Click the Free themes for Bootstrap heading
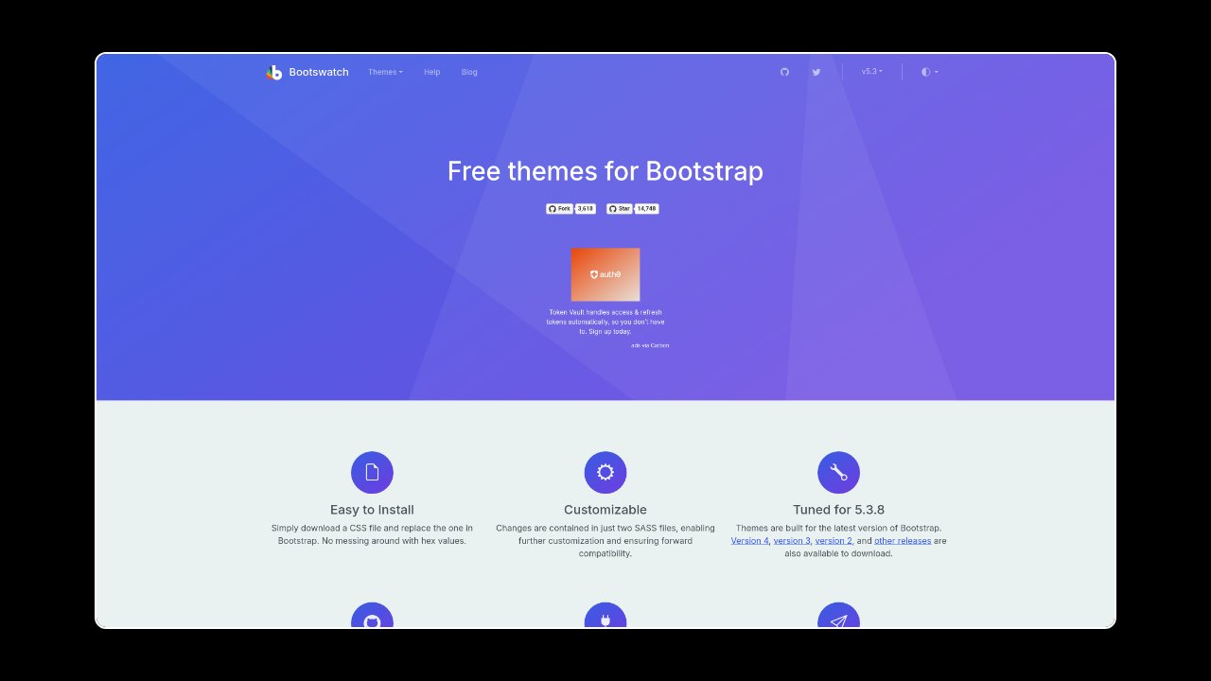The width and height of the screenshot is (1211, 681). (605, 171)
